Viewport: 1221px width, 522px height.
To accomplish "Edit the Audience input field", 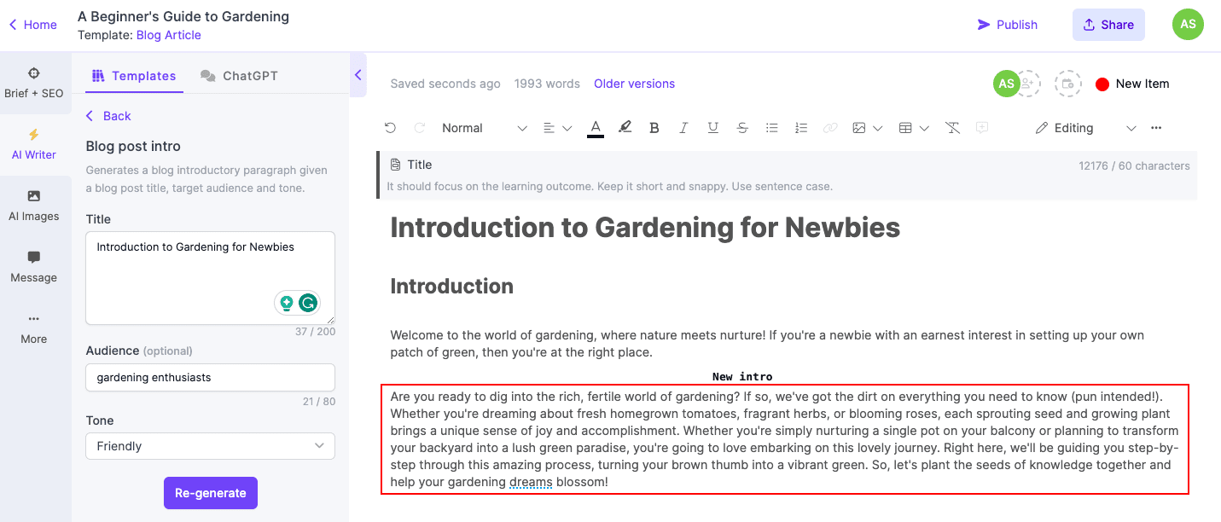I will point(210,377).
